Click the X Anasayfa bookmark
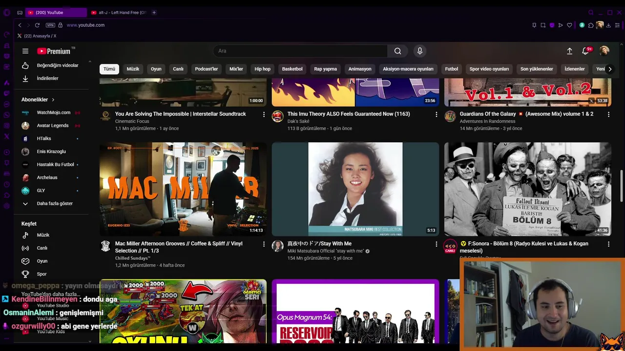The width and height of the screenshot is (625, 351). coord(37,36)
